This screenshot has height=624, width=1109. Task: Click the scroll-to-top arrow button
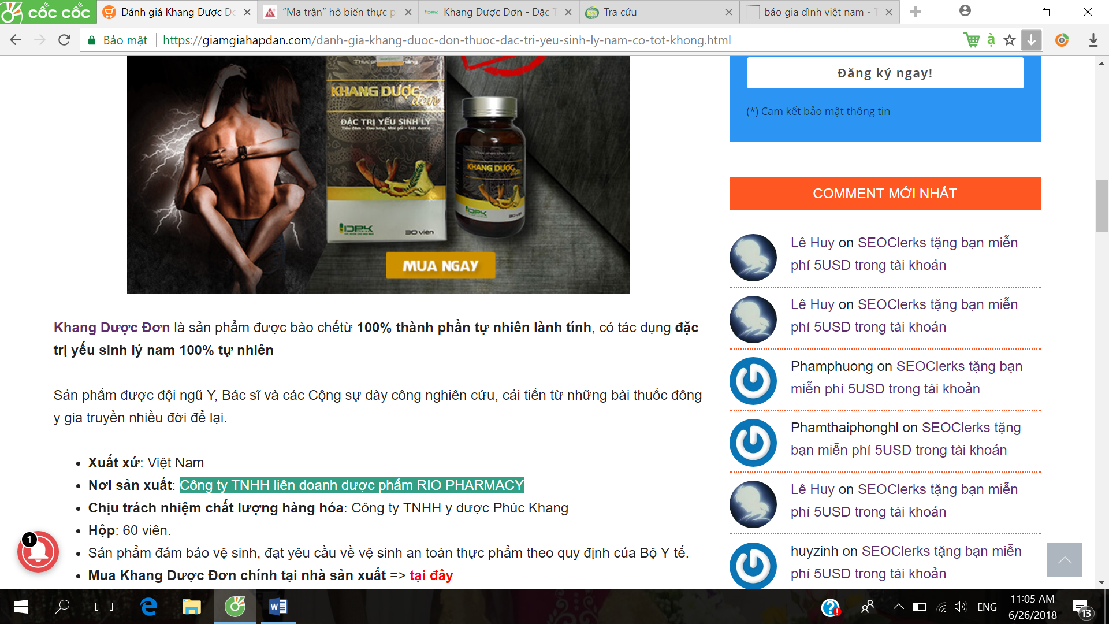1064,559
